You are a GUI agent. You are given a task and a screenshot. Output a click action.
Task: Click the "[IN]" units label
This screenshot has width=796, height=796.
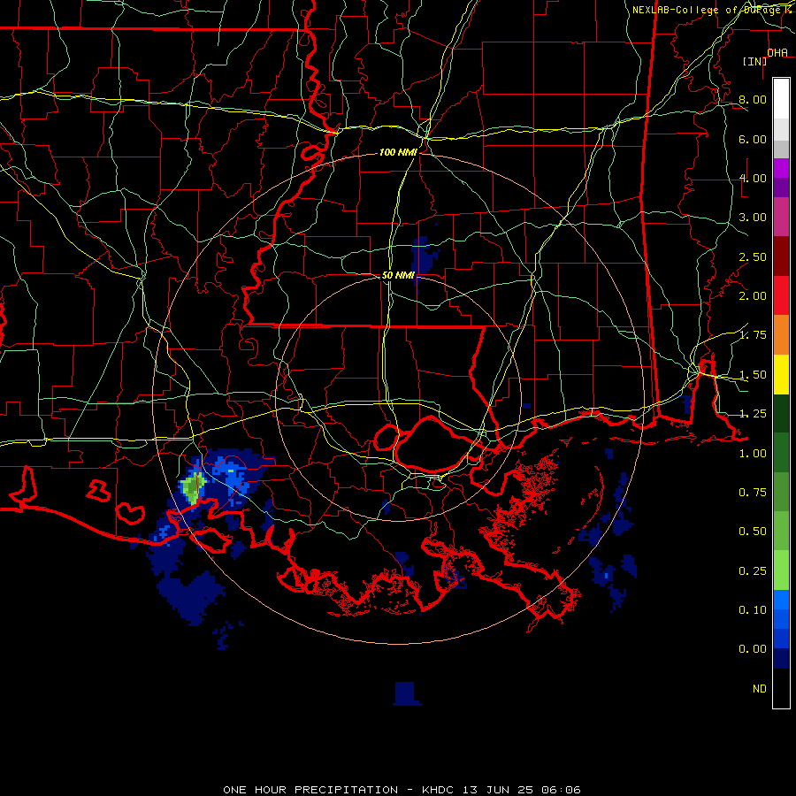(755, 61)
